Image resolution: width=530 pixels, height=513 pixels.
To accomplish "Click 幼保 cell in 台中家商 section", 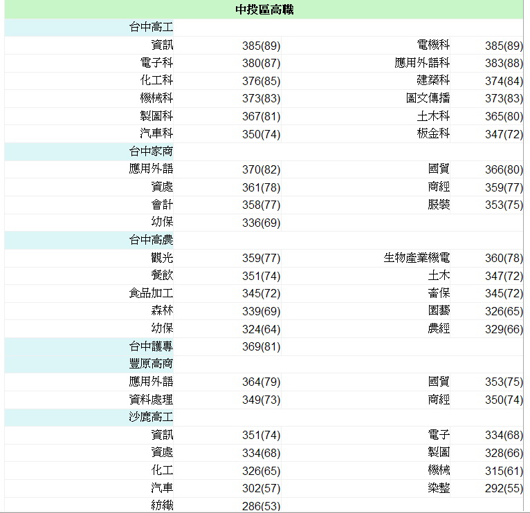I will pyautogui.click(x=162, y=222).
